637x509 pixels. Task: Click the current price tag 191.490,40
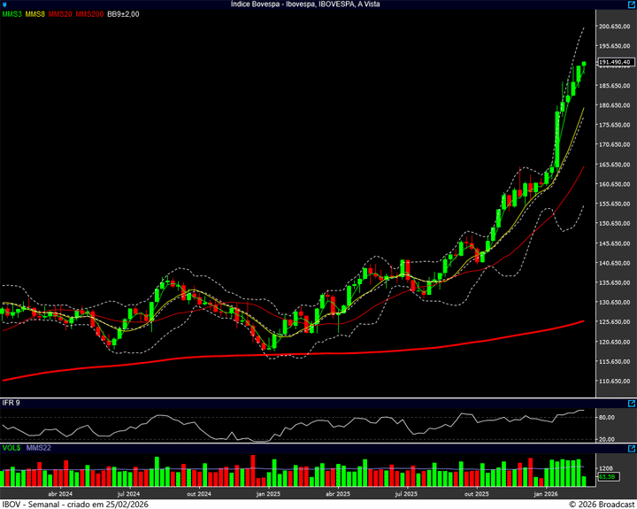615,62
